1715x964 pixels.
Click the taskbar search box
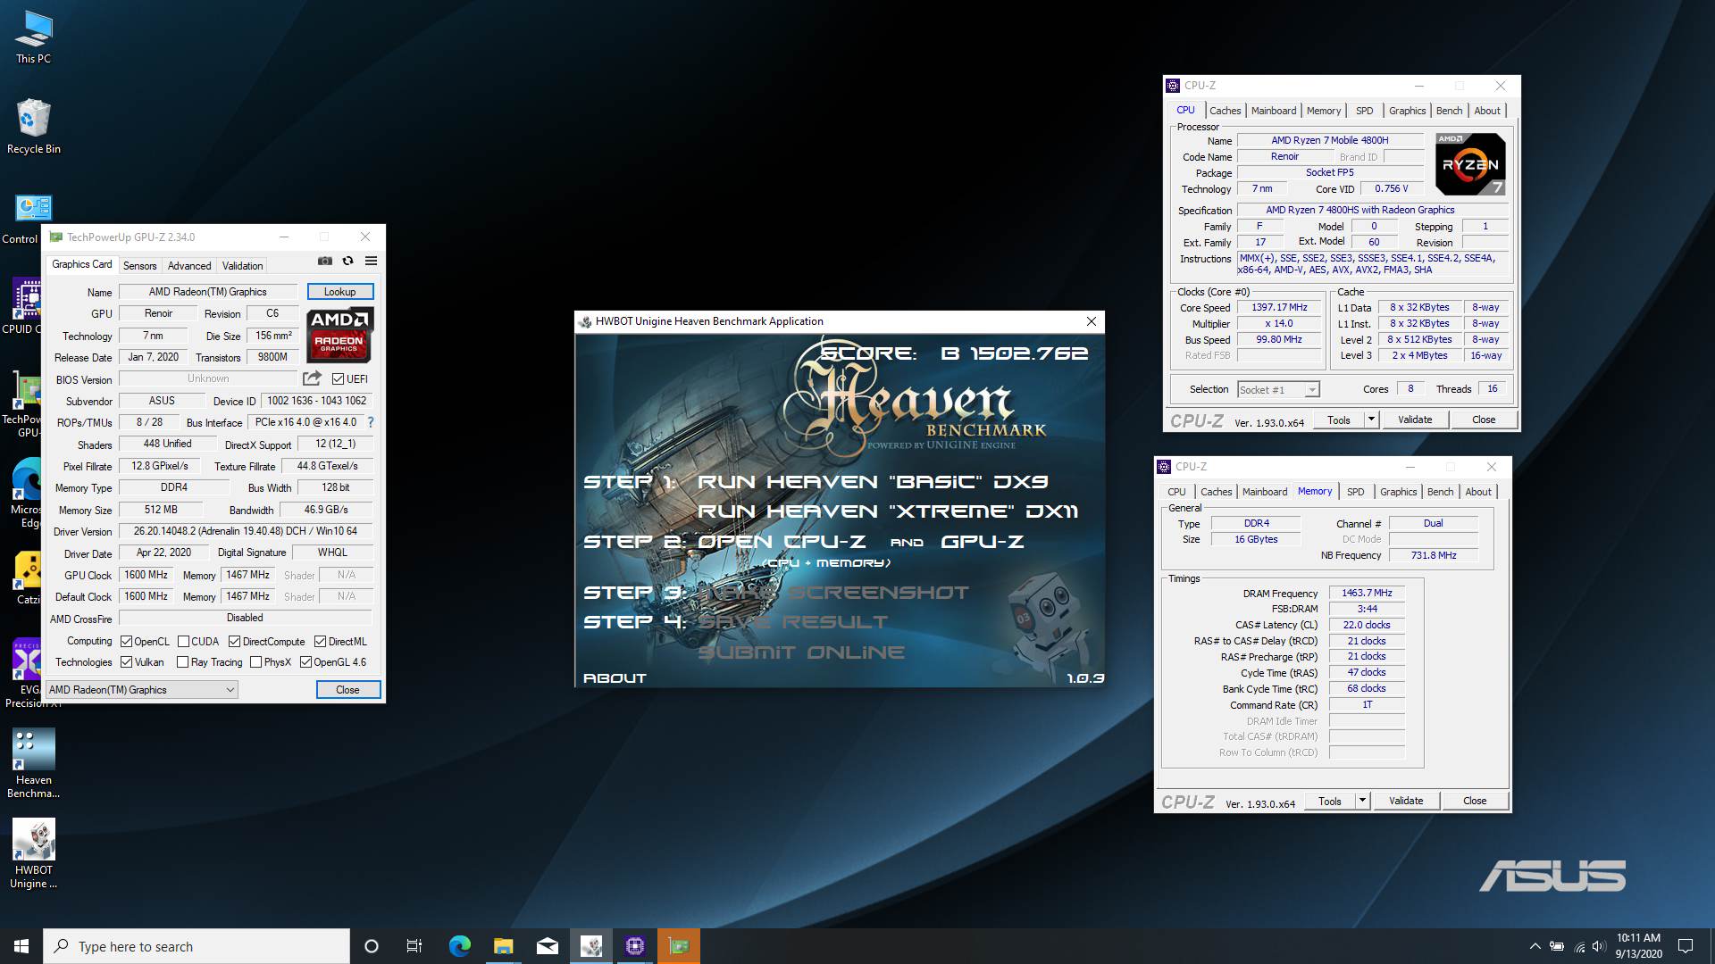click(197, 946)
